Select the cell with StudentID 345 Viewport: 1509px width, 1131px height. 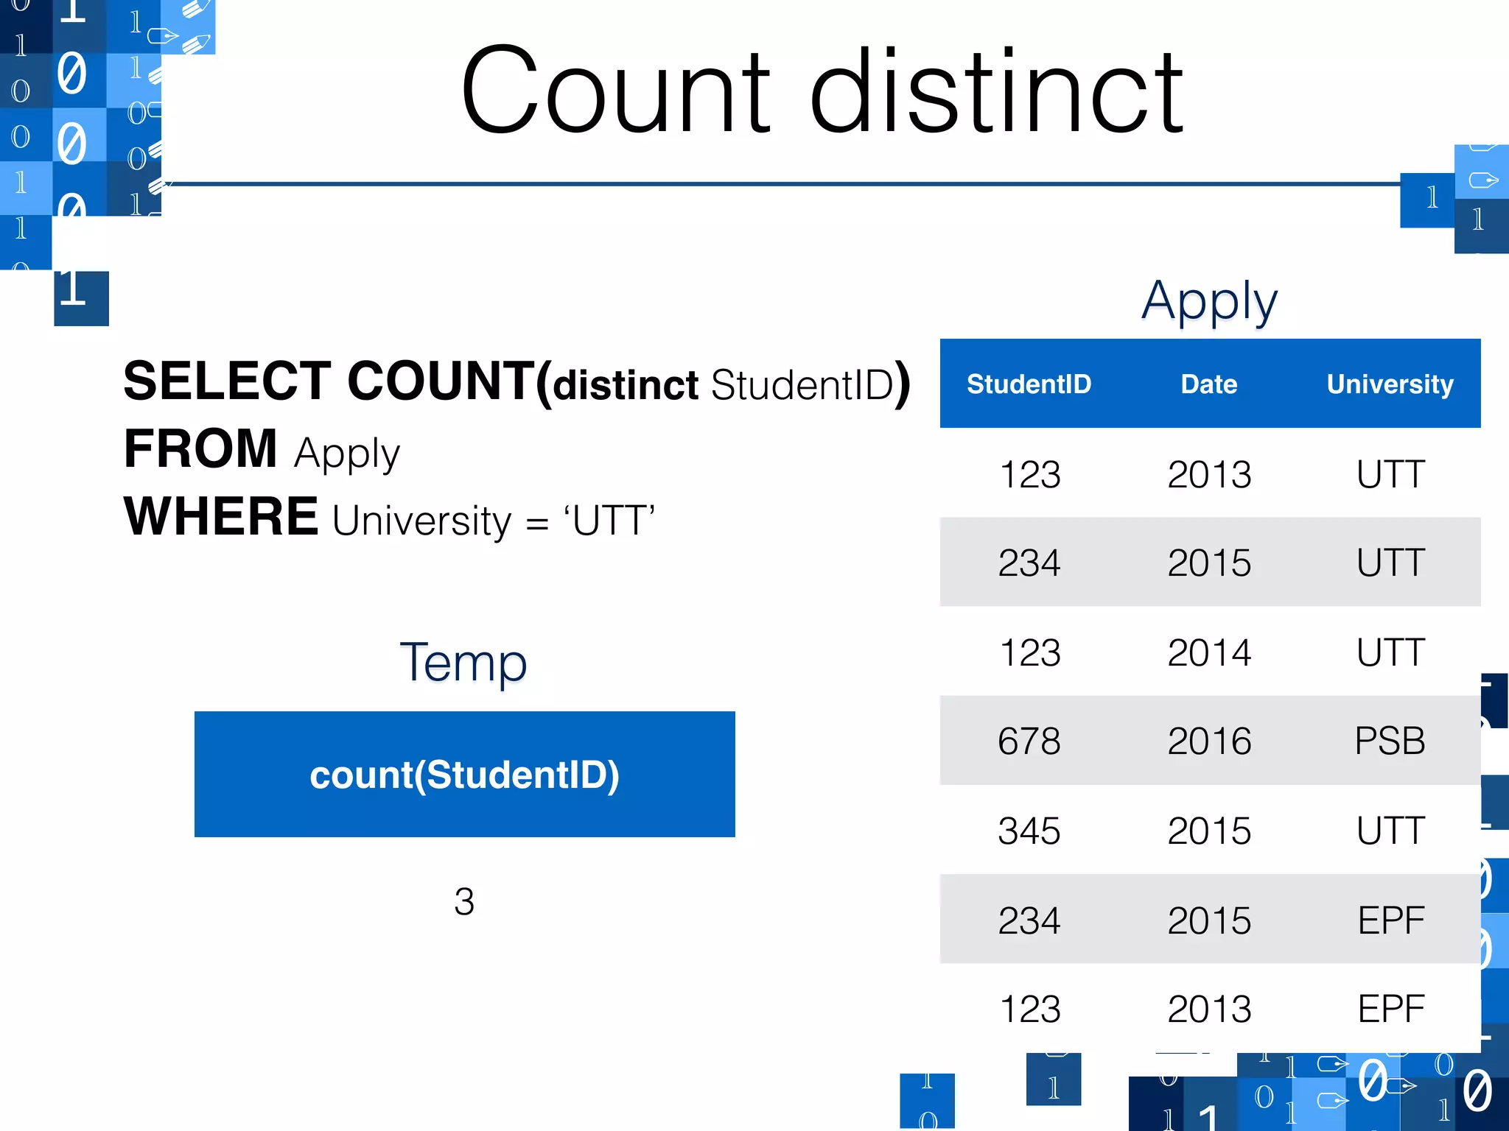point(1029,831)
